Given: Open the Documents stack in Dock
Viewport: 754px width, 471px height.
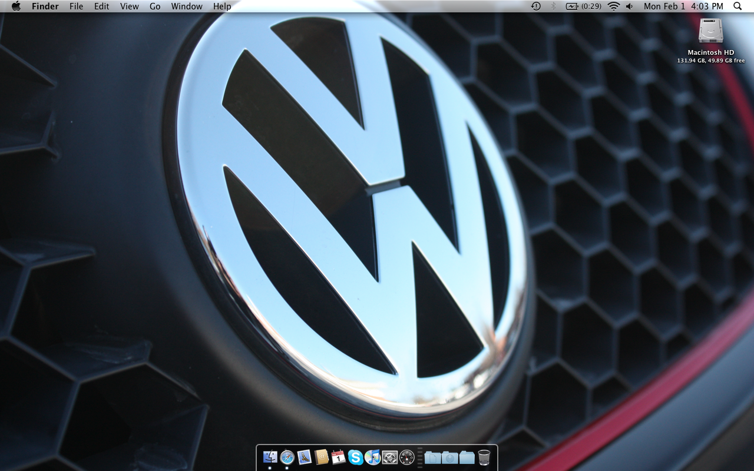Looking at the screenshot, I should click(x=432, y=457).
